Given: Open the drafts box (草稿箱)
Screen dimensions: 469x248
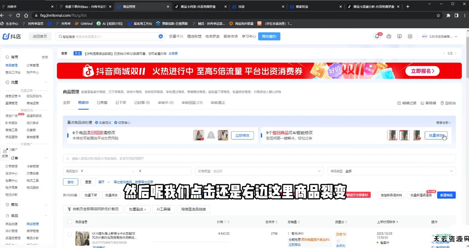Looking at the screenshot, I should click(428, 103).
